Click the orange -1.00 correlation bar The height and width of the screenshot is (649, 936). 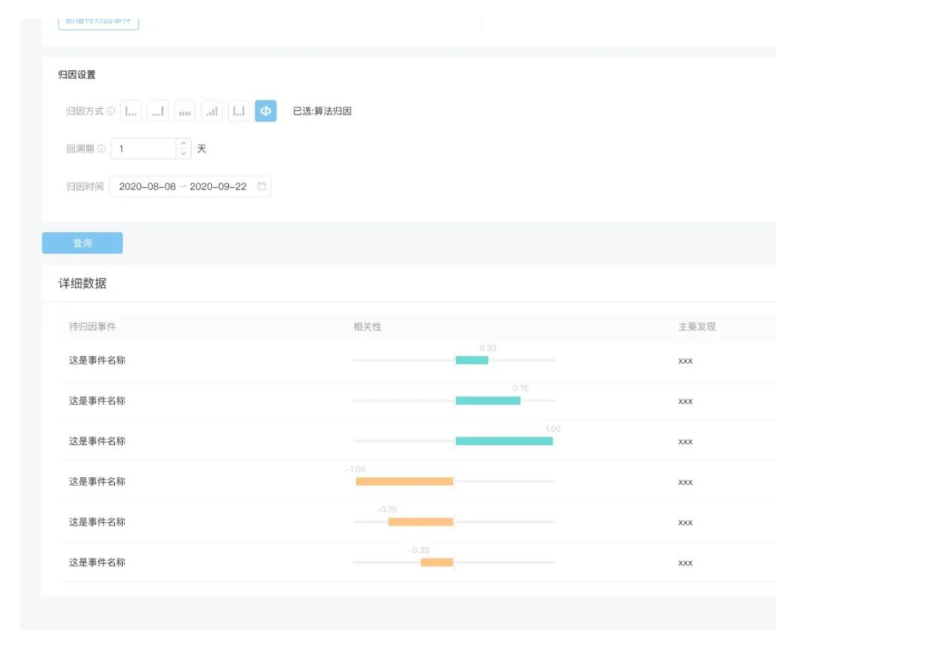pos(404,482)
